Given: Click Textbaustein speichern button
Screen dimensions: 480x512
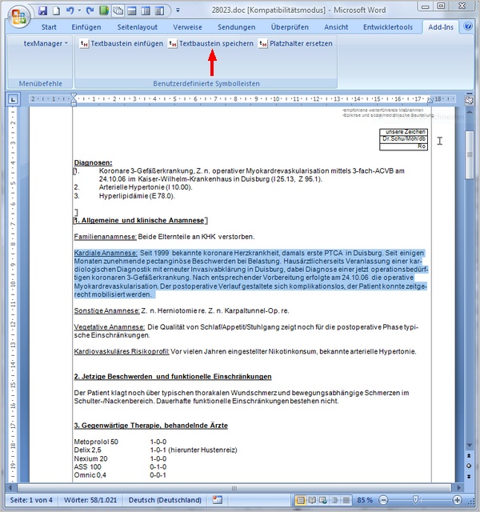Looking at the screenshot, I should click(211, 43).
